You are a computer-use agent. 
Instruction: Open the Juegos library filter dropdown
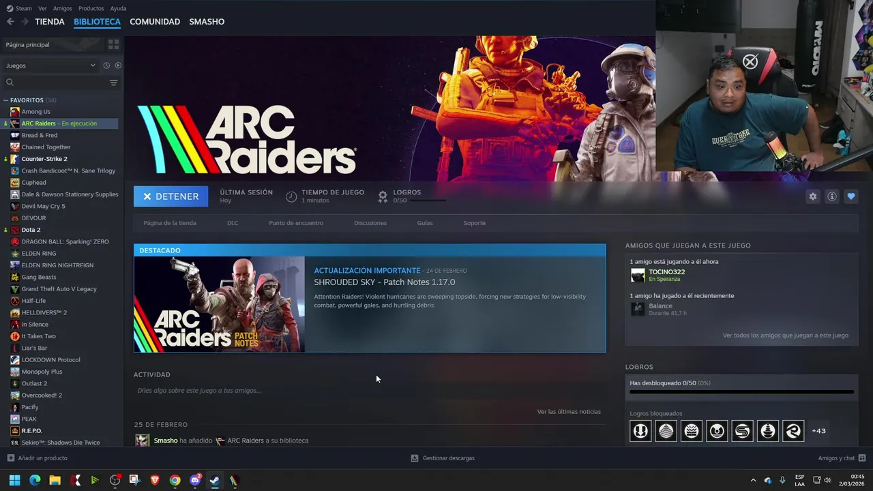pyautogui.click(x=51, y=65)
